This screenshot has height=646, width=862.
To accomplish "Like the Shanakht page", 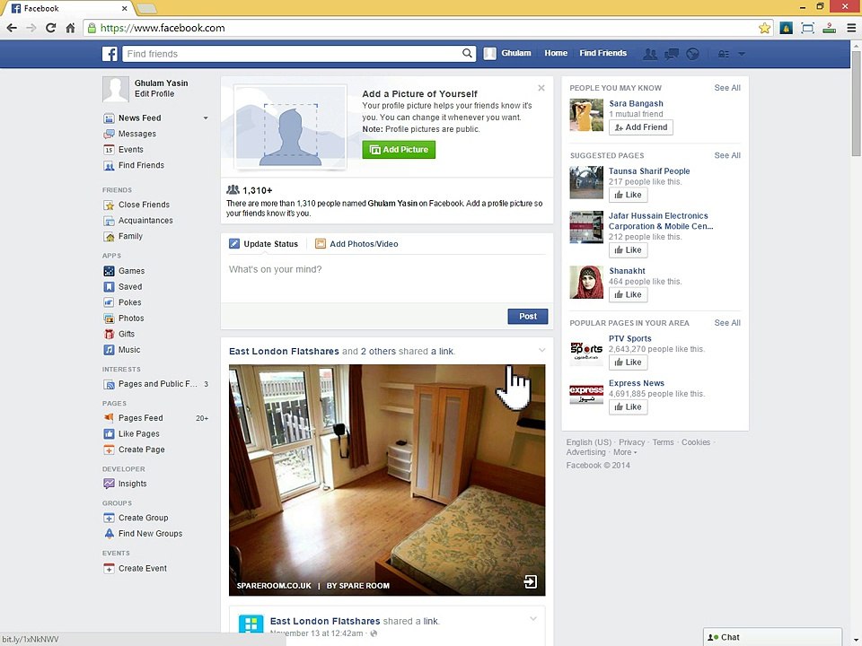I will tap(628, 295).
